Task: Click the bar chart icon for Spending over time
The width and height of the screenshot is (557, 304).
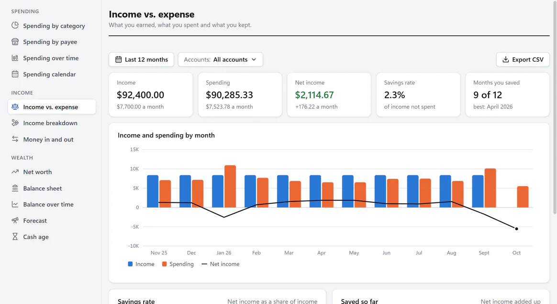Action: [15, 58]
